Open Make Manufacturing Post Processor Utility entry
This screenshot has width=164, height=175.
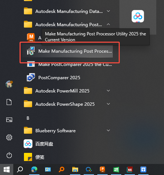pos(67,51)
